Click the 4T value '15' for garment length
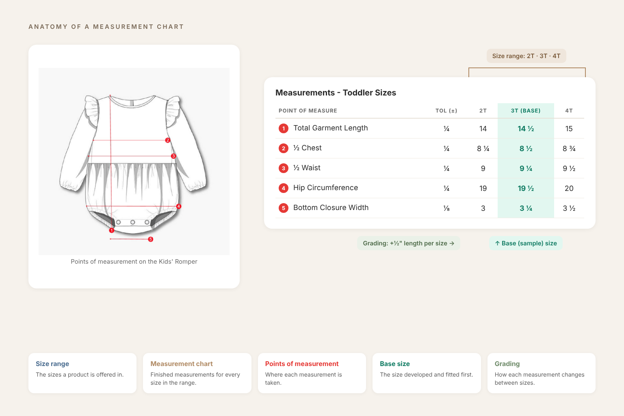The width and height of the screenshot is (624, 416). [569, 129]
